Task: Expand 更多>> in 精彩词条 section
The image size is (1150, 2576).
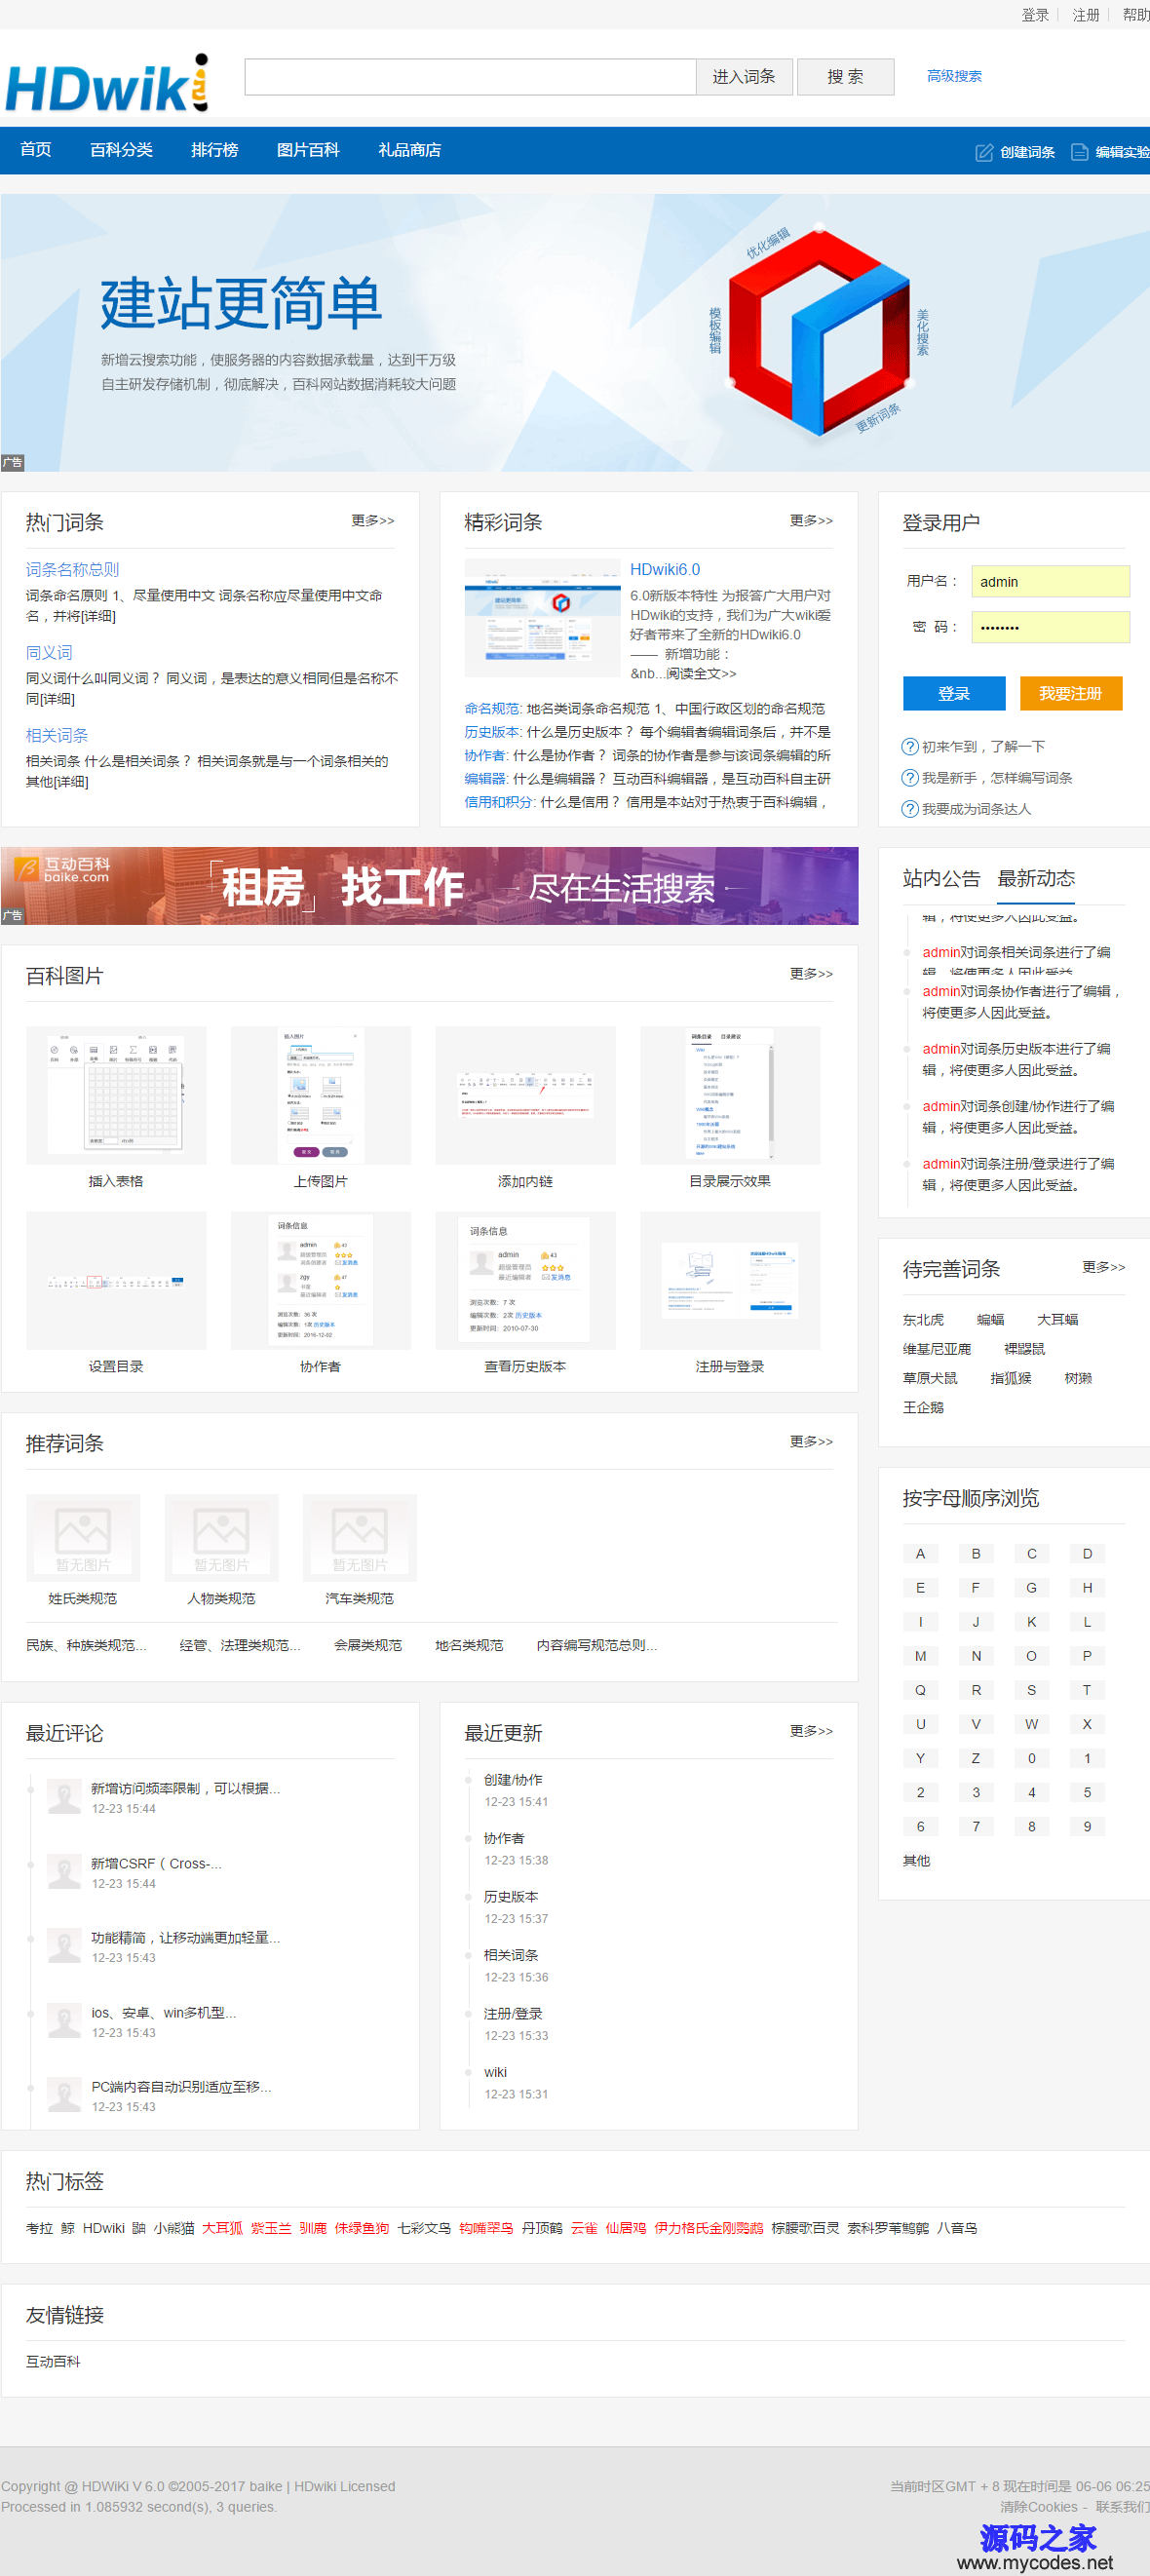Action: pyautogui.click(x=811, y=521)
